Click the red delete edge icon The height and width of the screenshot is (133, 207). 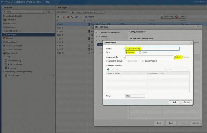click(63, 17)
